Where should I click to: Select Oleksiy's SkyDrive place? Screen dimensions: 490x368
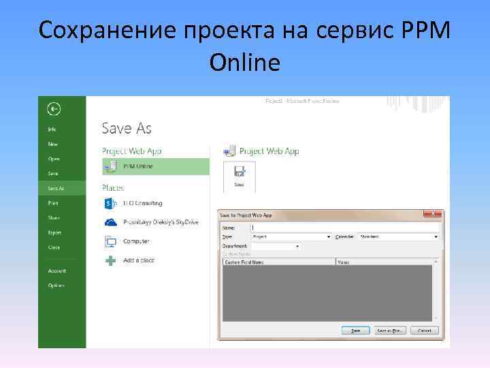161,222
